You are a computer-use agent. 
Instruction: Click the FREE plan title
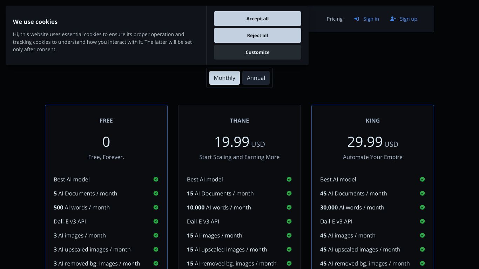pos(106,120)
